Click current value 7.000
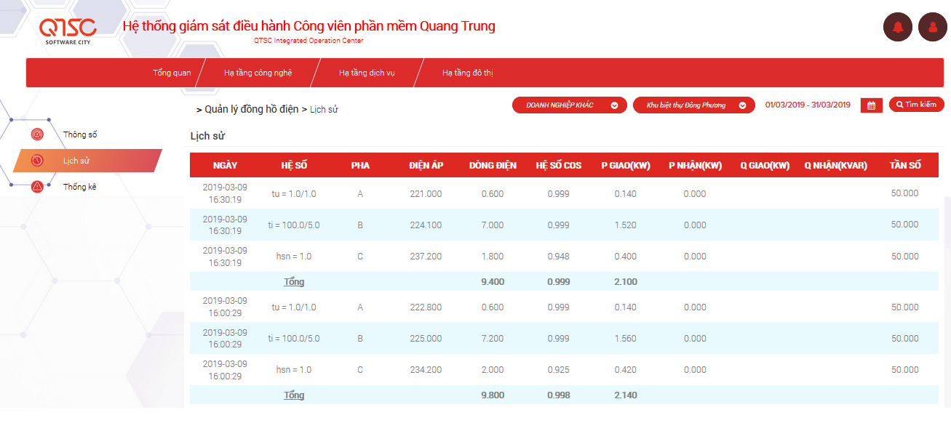Image resolution: width=951 pixels, height=431 pixels. pos(493,225)
